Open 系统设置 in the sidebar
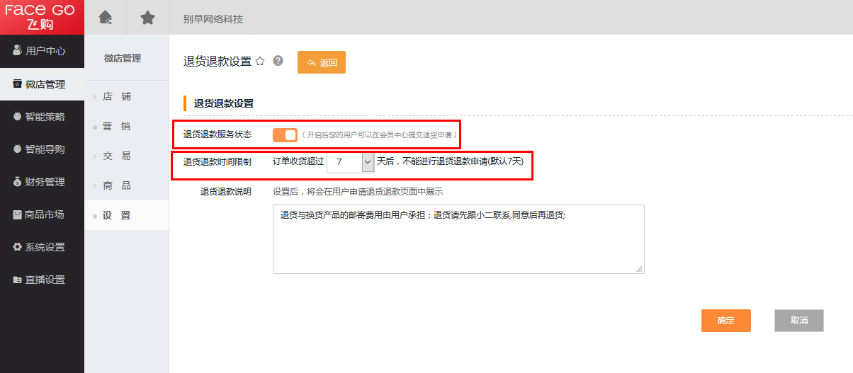This screenshot has height=373, width=853. click(42, 247)
